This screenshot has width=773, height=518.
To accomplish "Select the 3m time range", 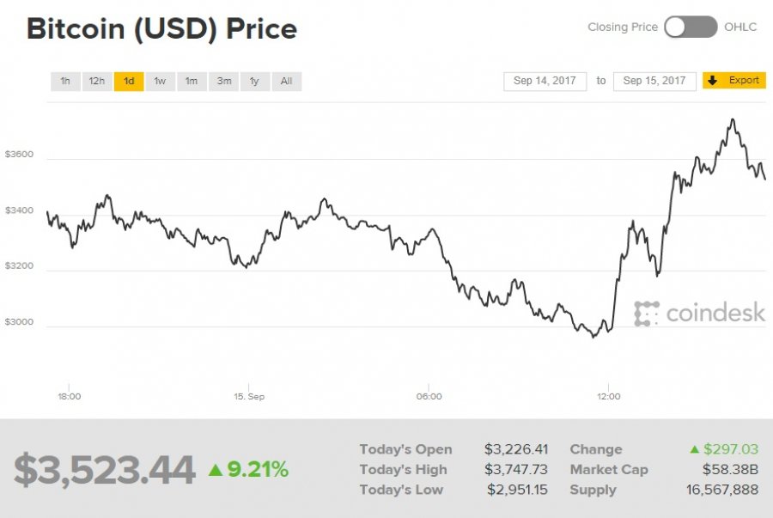I will (x=223, y=81).
